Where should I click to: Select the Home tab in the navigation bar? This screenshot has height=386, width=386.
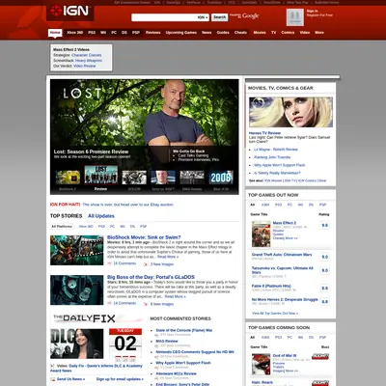[x=55, y=33]
